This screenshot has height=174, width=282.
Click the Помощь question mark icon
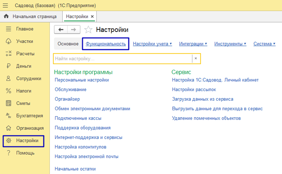coord(9,153)
